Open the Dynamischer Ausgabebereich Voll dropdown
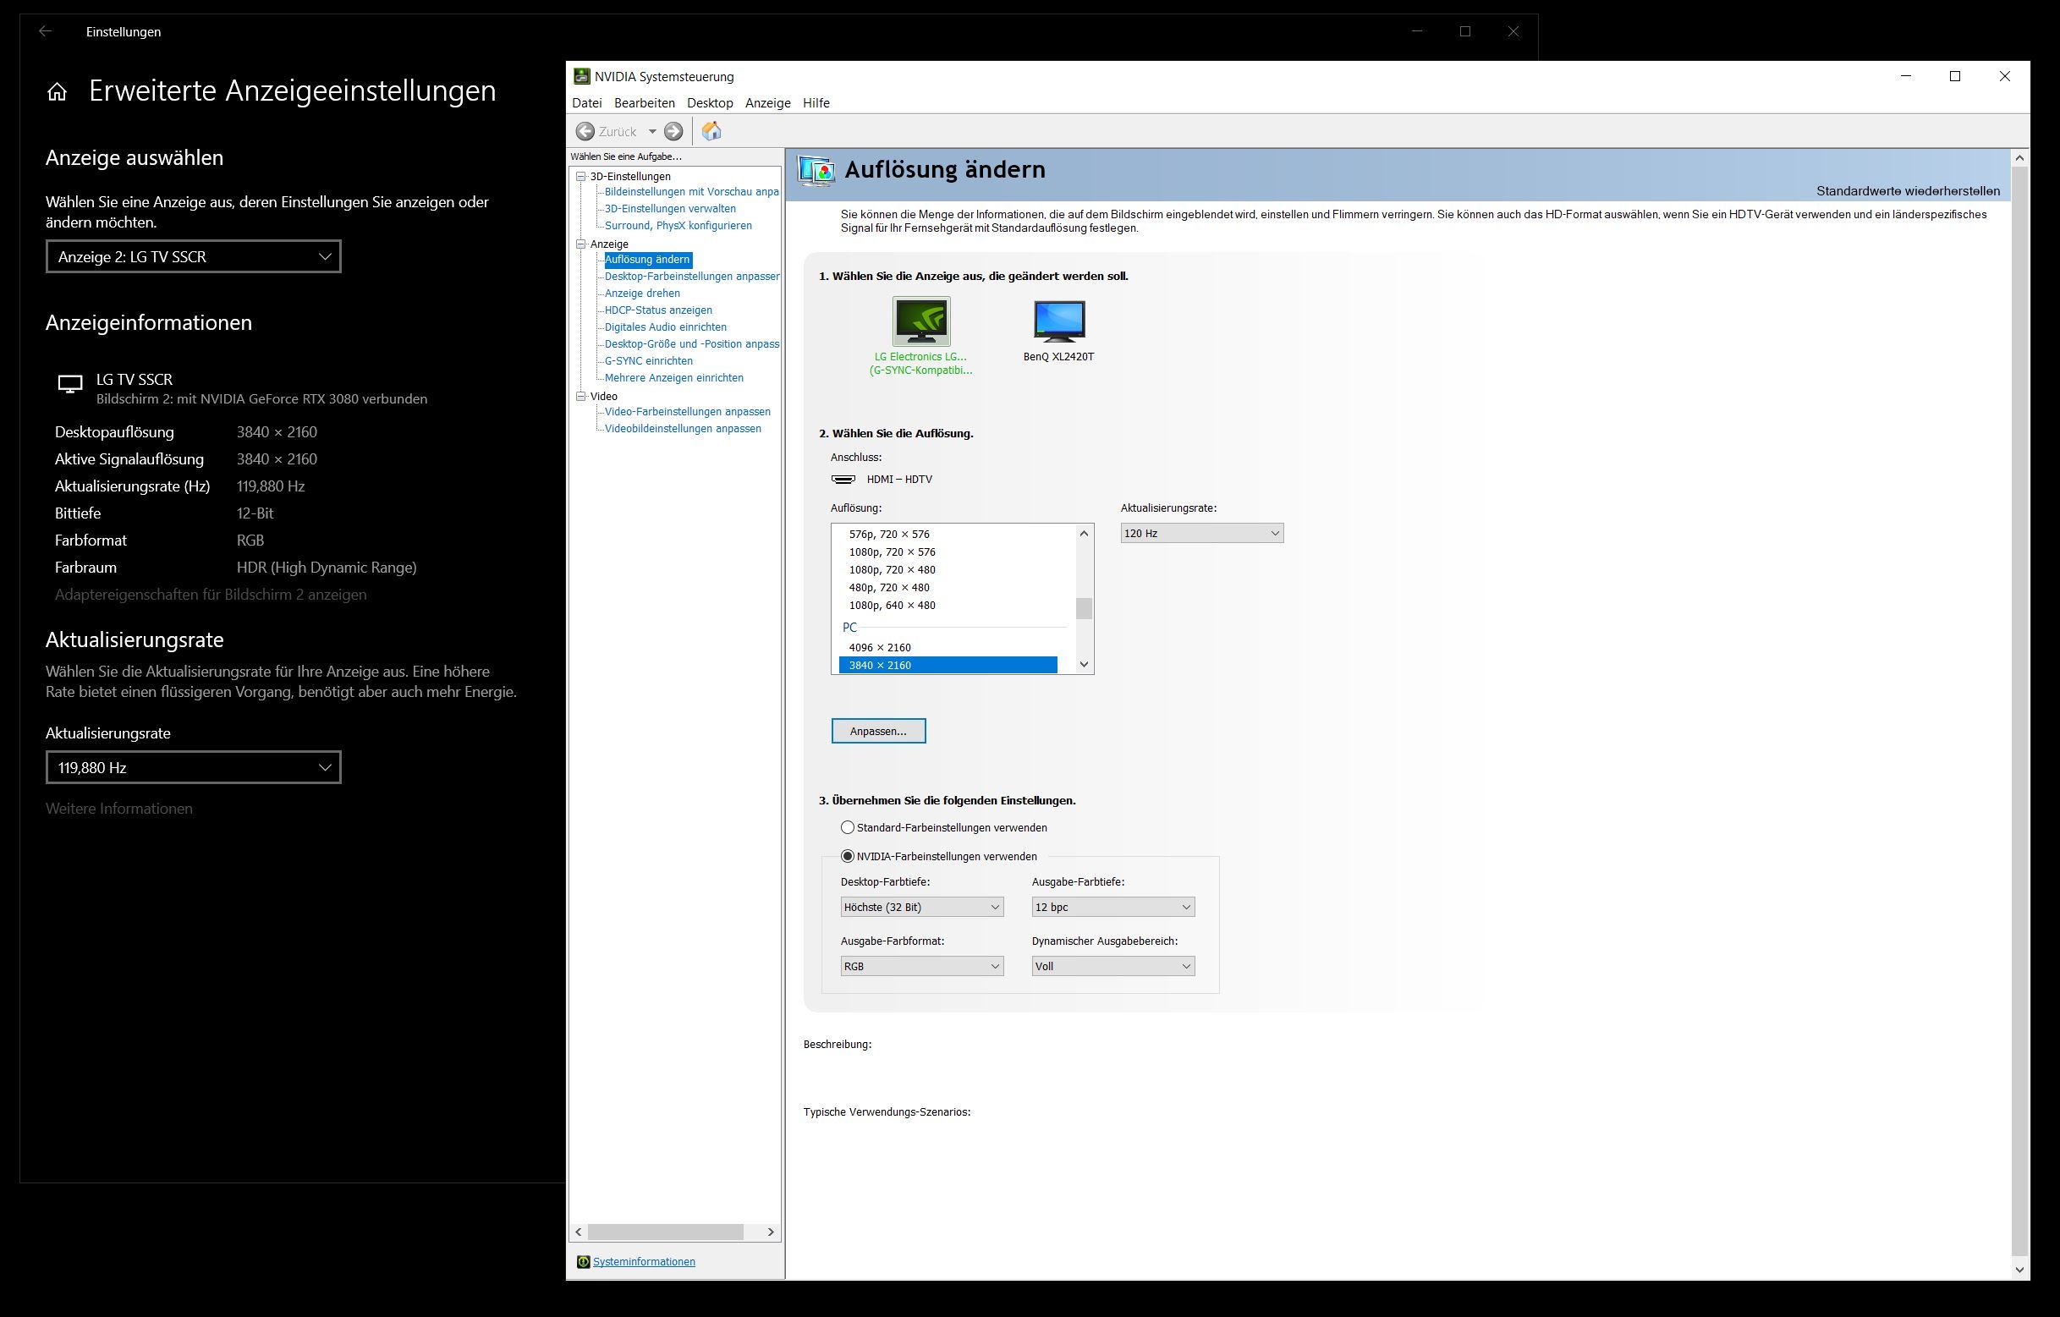The width and height of the screenshot is (2060, 1317). 1112,965
